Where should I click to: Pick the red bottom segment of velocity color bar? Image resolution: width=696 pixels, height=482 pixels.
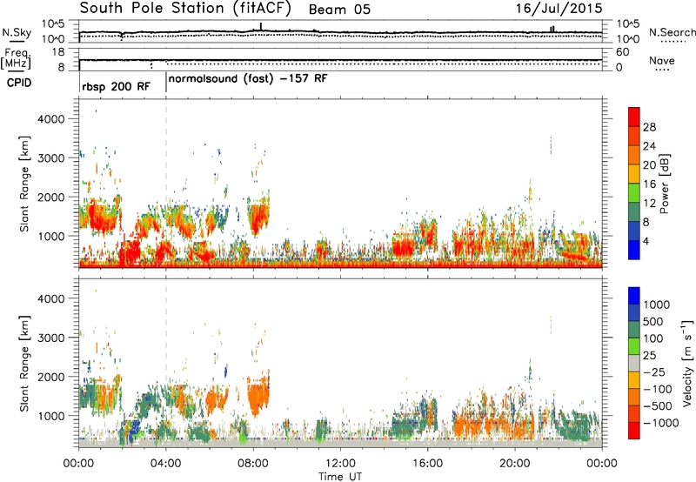pyautogui.click(x=634, y=431)
